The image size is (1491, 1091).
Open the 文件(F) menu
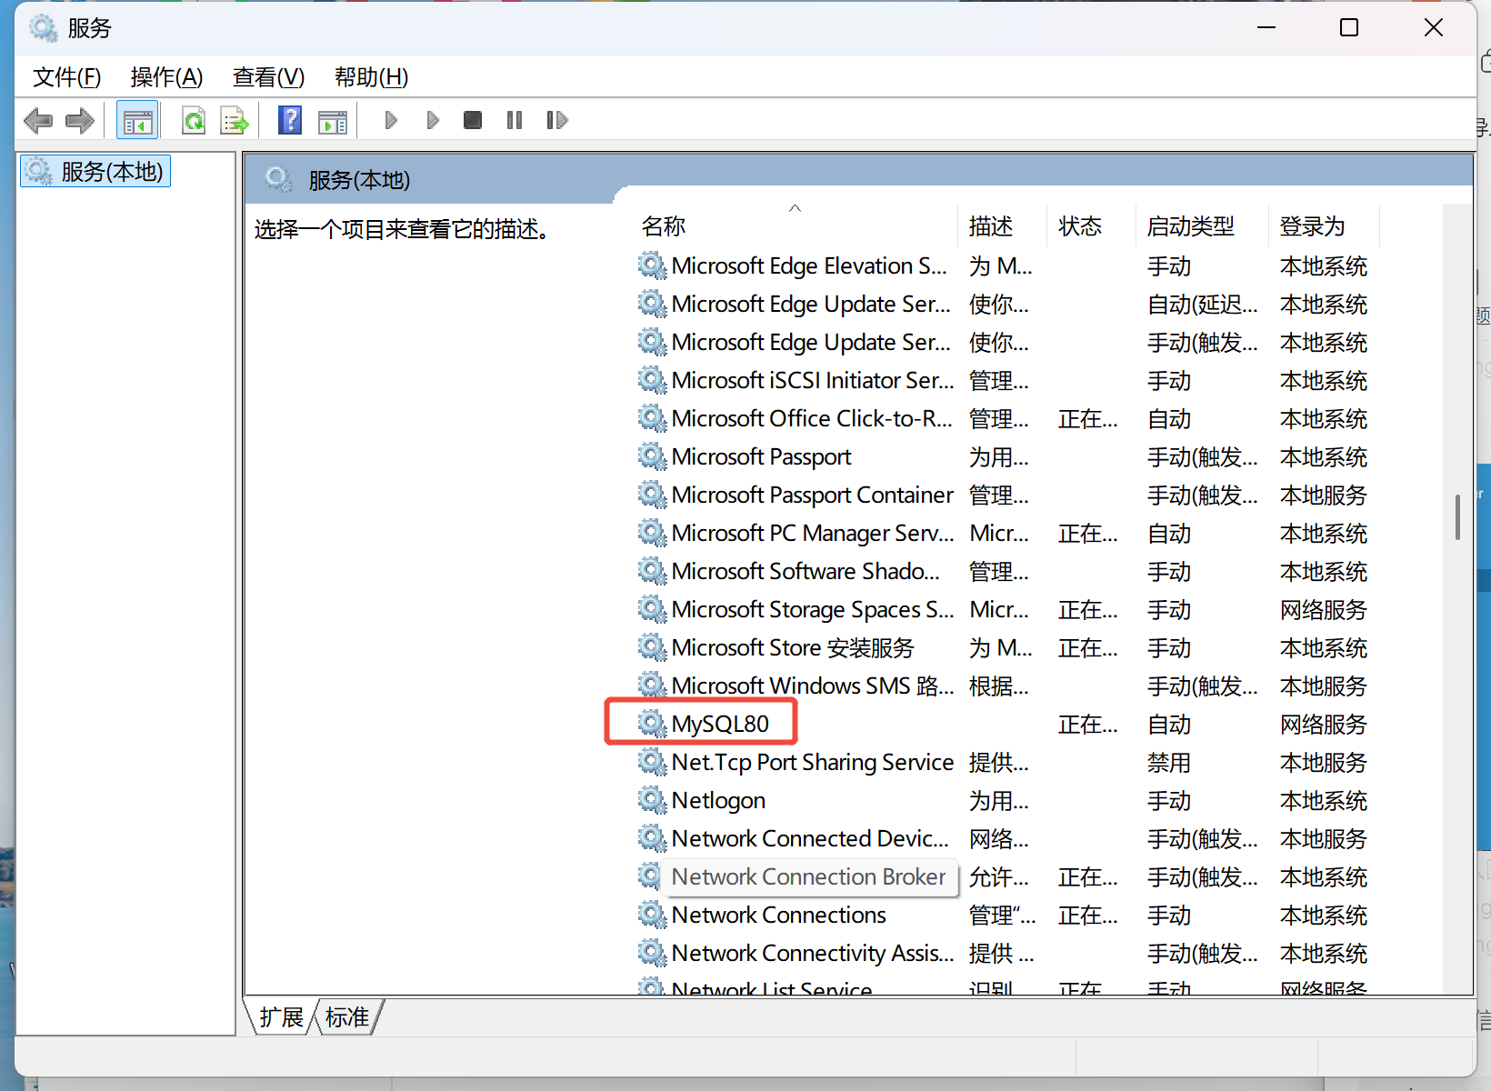tap(67, 77)
